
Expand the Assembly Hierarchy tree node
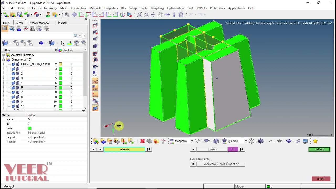point(4,55)
